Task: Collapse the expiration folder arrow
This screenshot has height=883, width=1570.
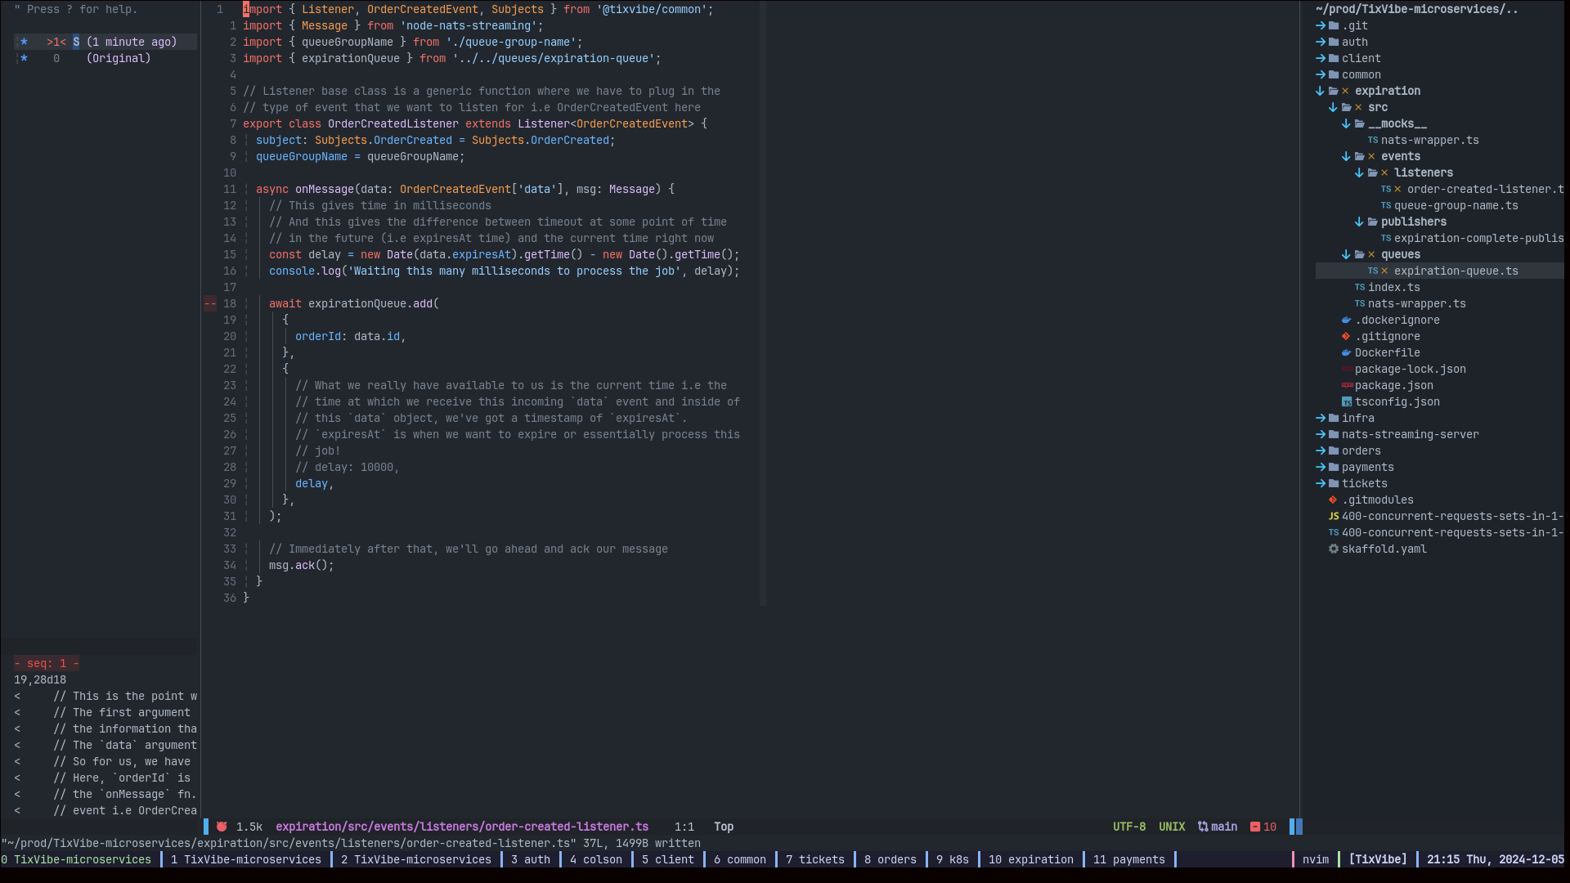Action: 1321,91
